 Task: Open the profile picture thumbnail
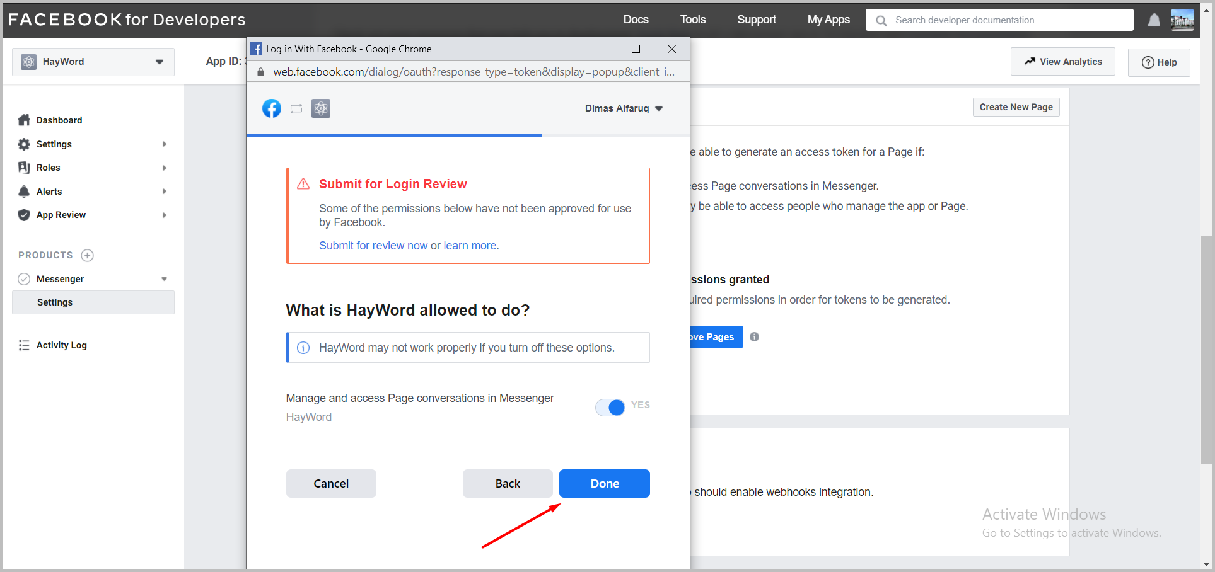(1182, 20)
